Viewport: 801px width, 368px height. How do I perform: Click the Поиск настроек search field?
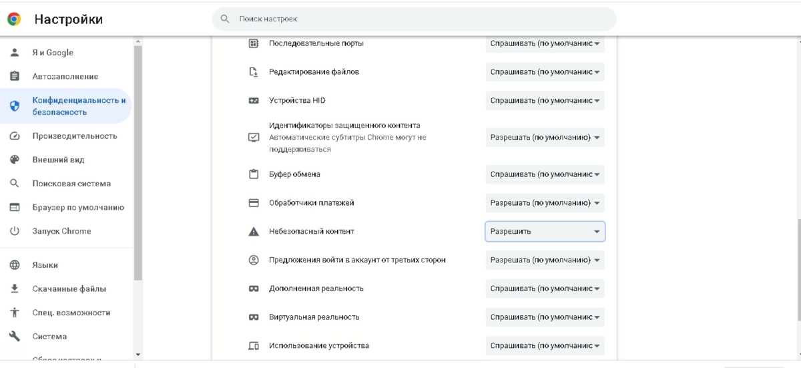[414, 19]
